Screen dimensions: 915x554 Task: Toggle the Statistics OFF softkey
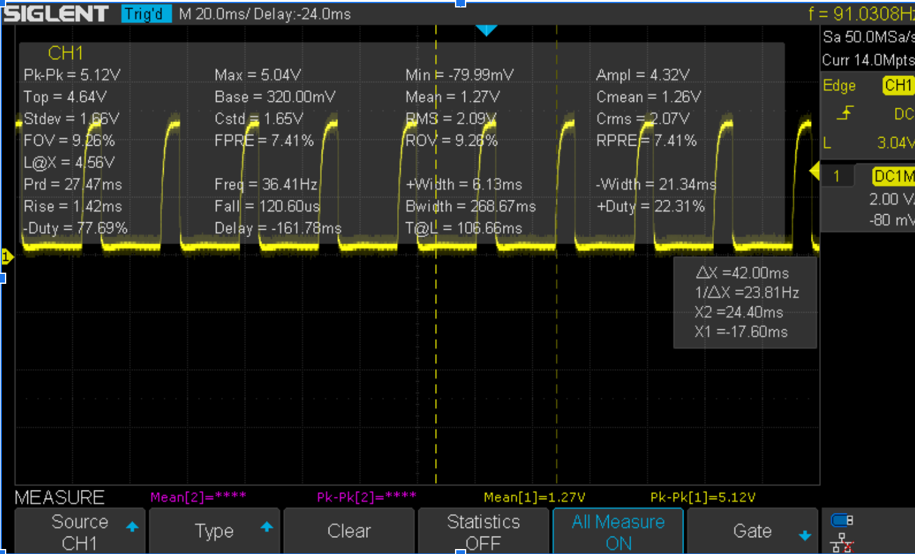pos(483,531)
